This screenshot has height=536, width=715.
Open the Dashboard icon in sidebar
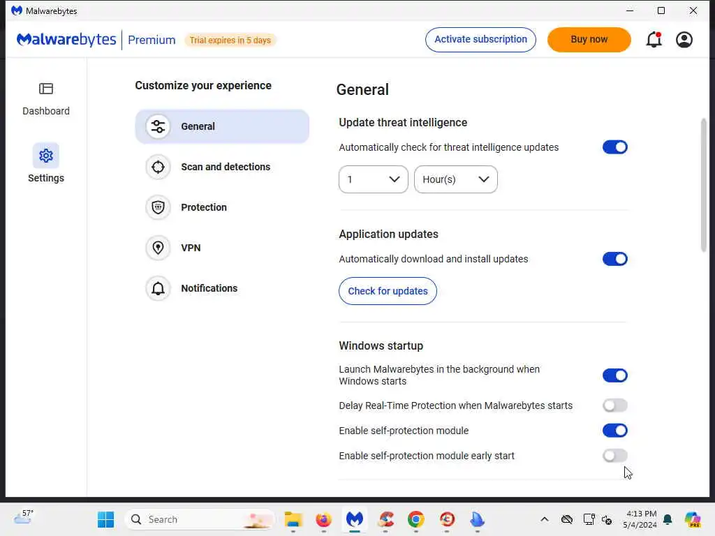(46, 89)
